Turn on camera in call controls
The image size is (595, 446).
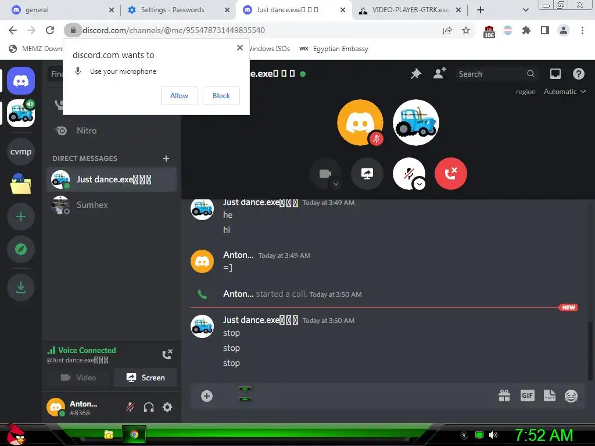pos(325,174)
